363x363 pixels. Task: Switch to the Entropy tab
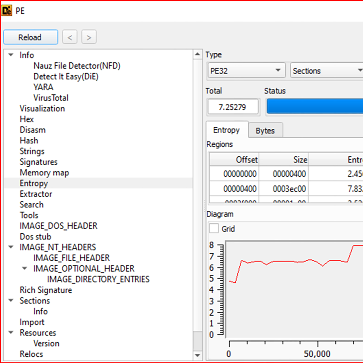(227, 130)
